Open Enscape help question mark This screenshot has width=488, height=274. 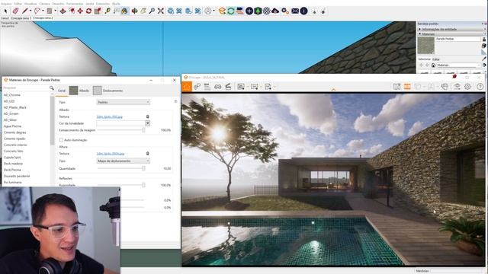[480, 87]
